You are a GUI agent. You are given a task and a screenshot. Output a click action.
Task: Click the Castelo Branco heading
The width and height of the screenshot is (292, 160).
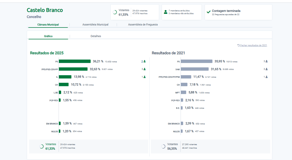tap(45, 10)
